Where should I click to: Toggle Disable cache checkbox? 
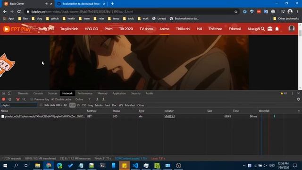(52, 99)
